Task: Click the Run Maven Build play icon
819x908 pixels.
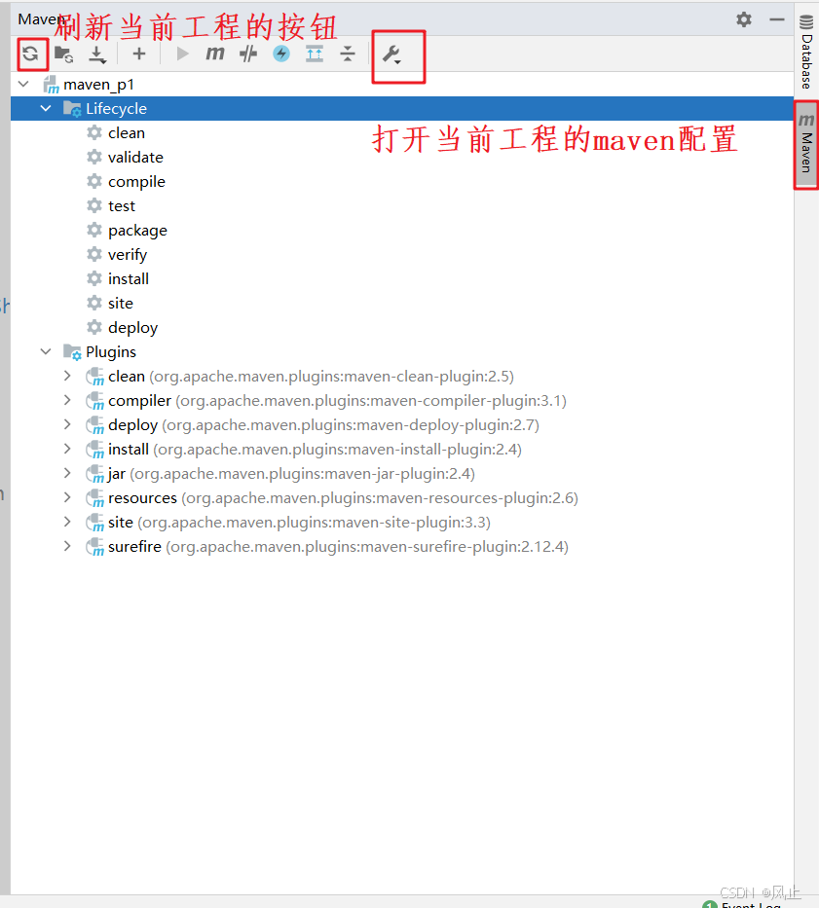Action: [x=182, y=54]
